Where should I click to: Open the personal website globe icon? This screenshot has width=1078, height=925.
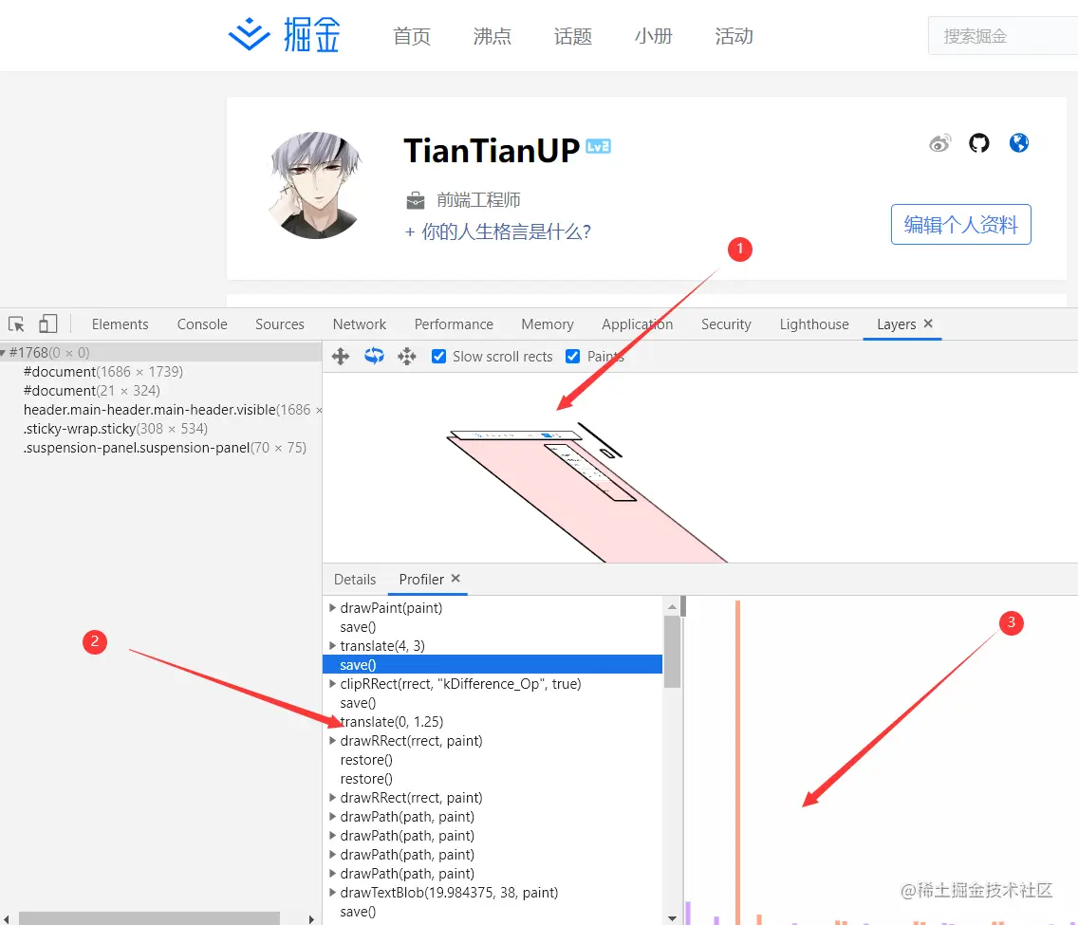[1019, 143]
